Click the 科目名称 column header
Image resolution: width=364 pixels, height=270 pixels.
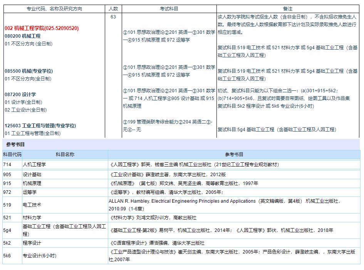(65, 155)
